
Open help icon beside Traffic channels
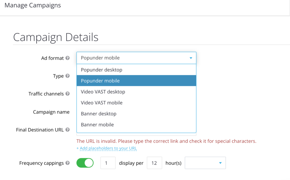coord(67,94)
